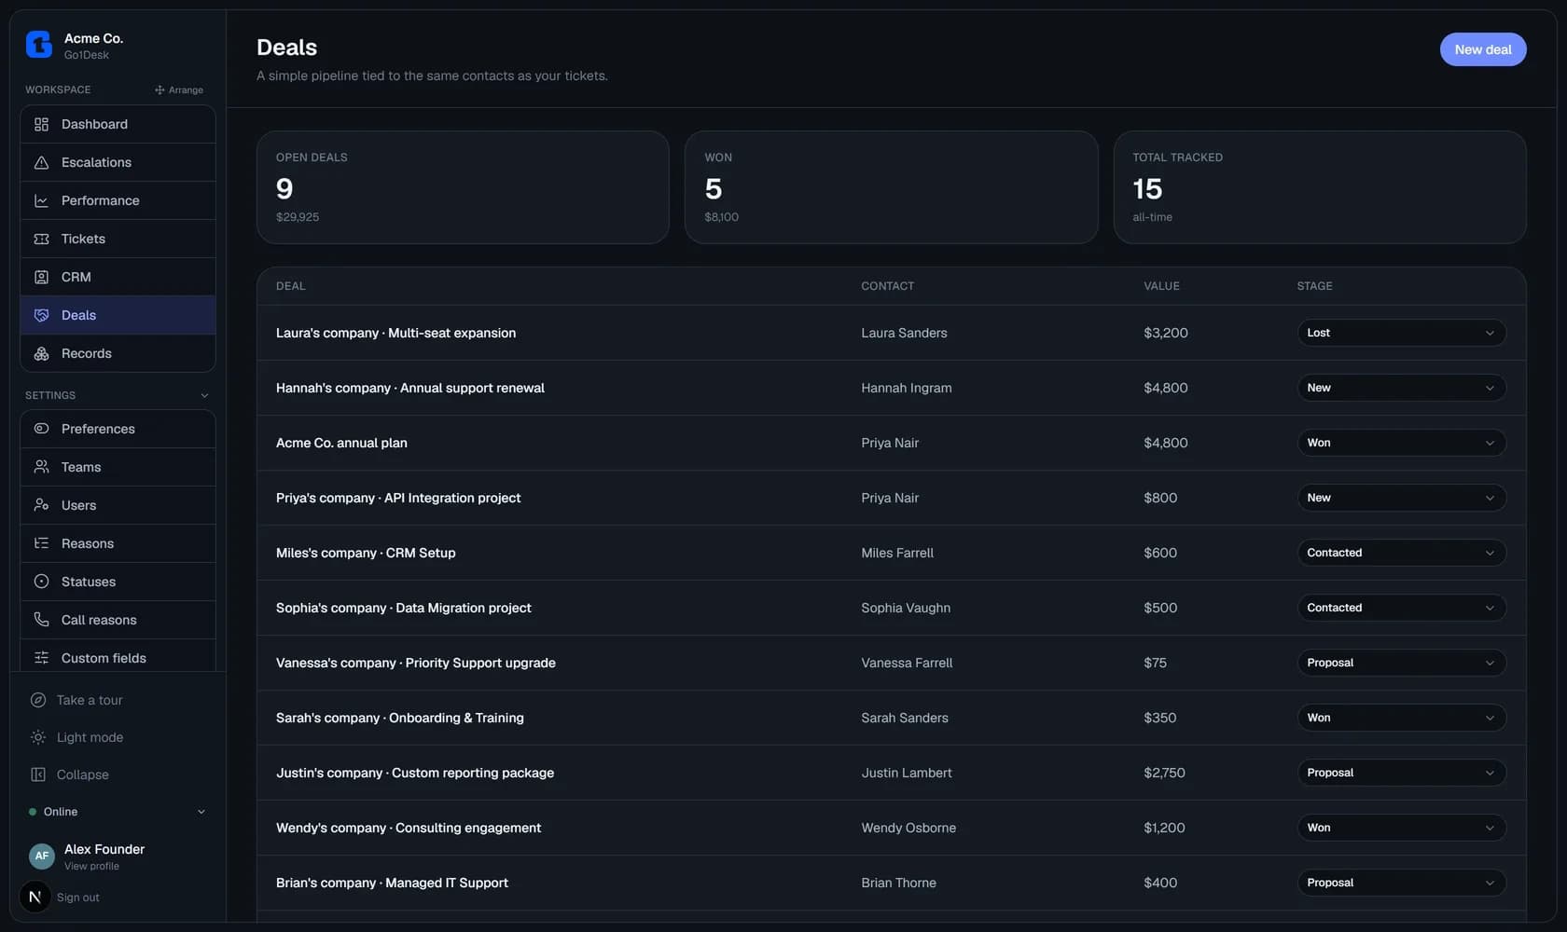Open stage dropdown for Brian's Managed IT Support
This screenshot has width=1567, height=932.
pyautogui.click(x=1402, y=883)
